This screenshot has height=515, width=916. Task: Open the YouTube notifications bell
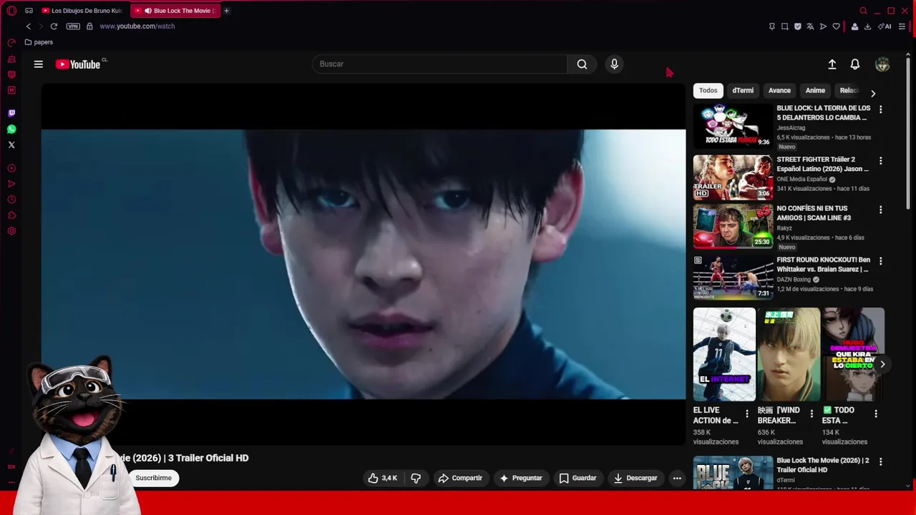tap(855, 64)
